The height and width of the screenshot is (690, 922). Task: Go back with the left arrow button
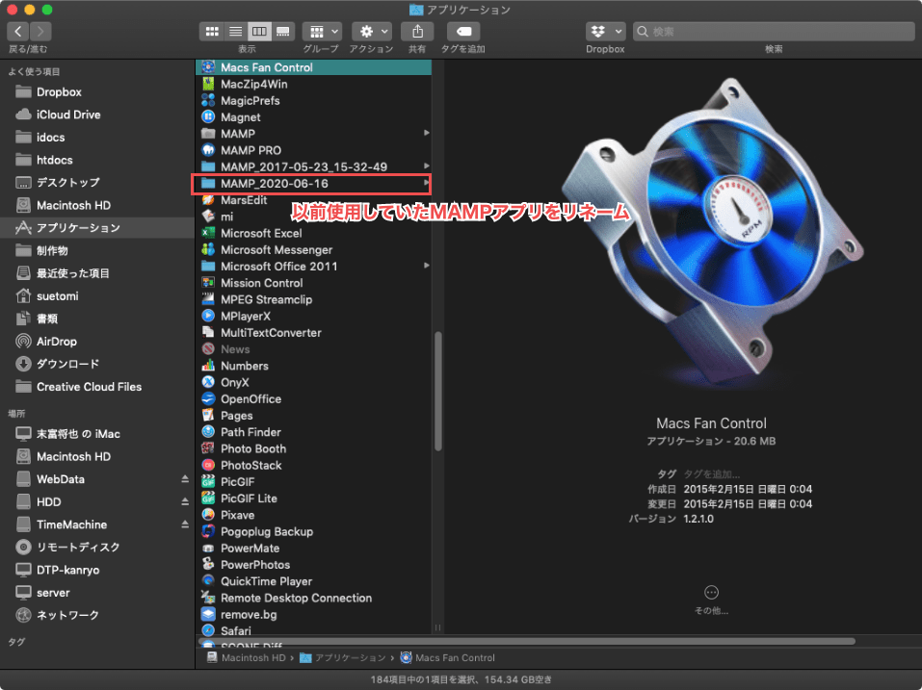[x=17, y=31]
